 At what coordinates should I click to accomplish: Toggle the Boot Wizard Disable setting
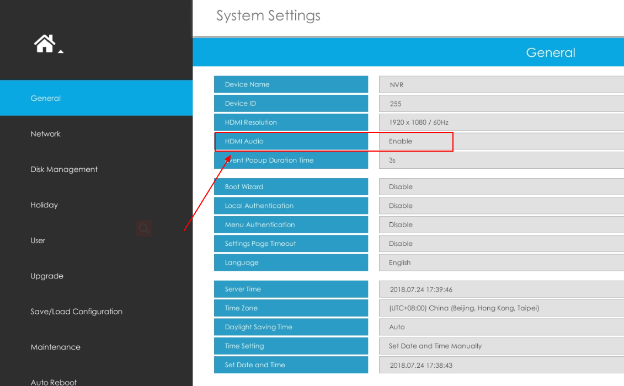[x=501, y=187]
